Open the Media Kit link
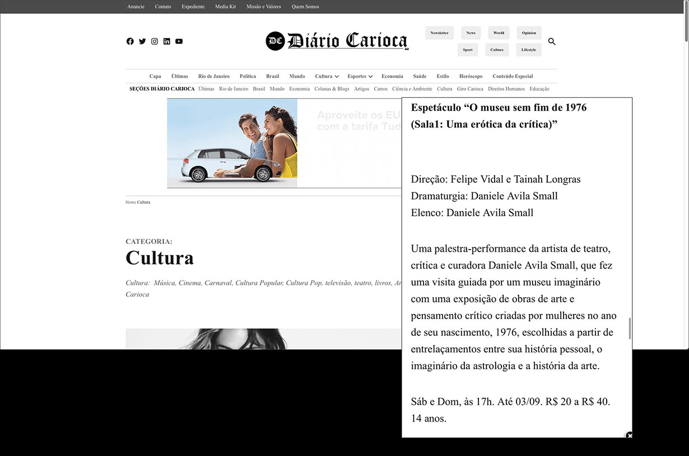689x456 pixels. (225, 7)
